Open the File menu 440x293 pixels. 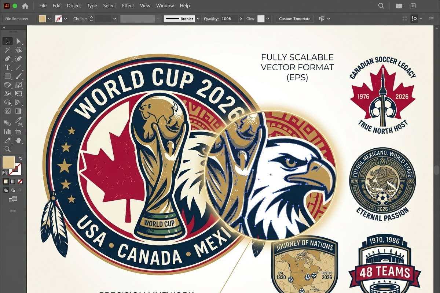pyautogui.click(x=43, y=5)
